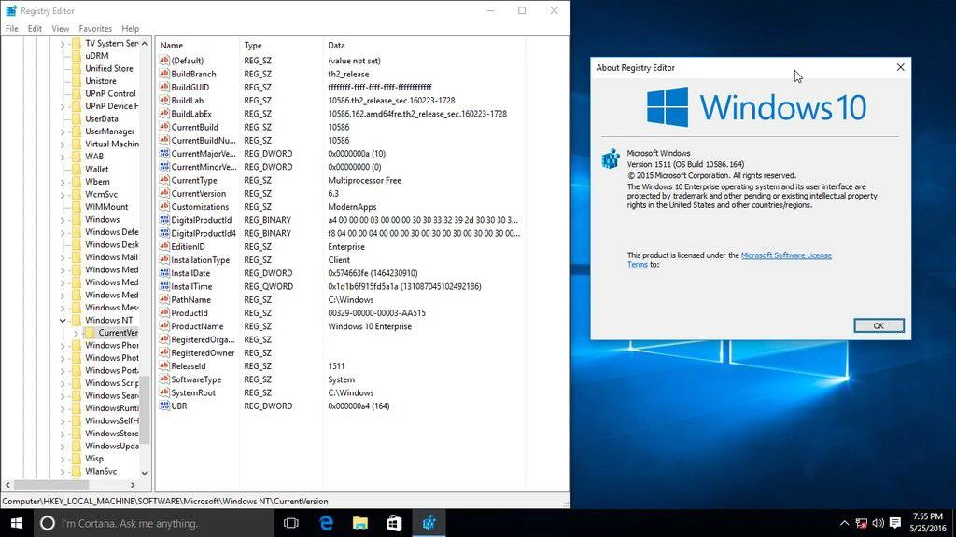Click the Registry Editor title bar icon
This screenshot has width=956, height=537.
(11, 11)
